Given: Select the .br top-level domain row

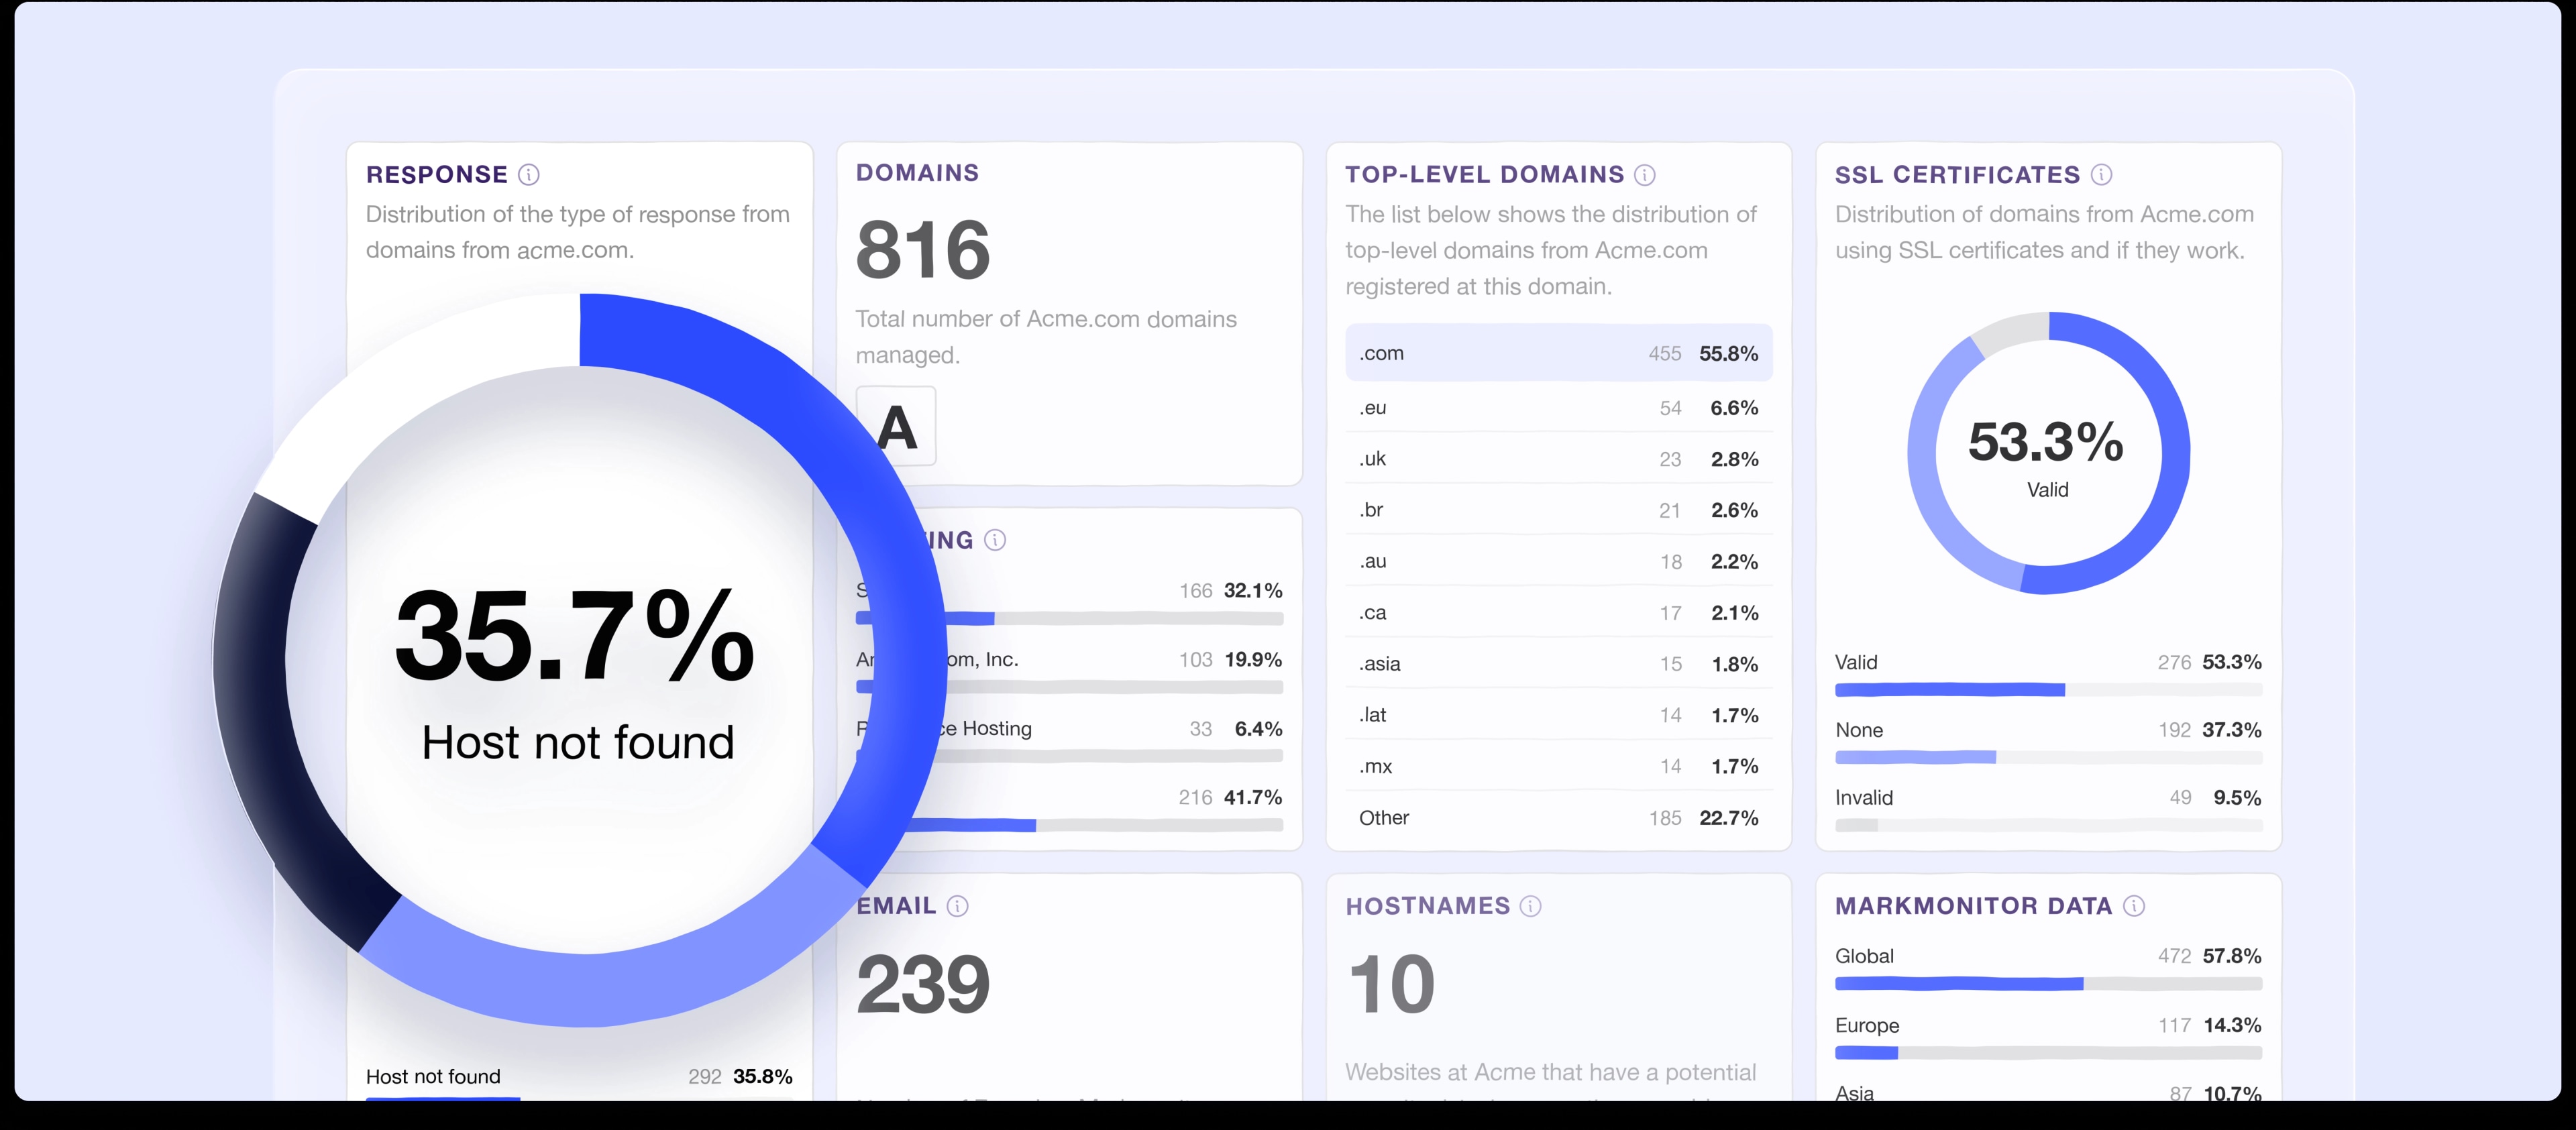Looking at the screenshot, I should (x=1559, y=510).
